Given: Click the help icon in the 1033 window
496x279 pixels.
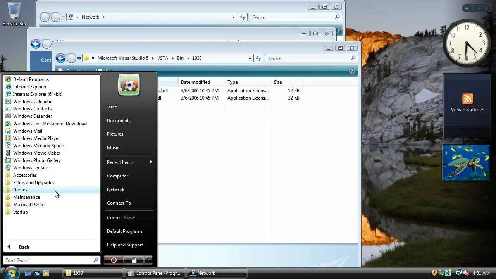Looking at the screenshot, I should pos(351,71).
